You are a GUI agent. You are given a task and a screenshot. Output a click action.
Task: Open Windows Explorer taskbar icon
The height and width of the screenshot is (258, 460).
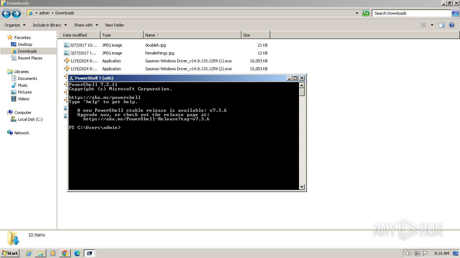point(41,253)
